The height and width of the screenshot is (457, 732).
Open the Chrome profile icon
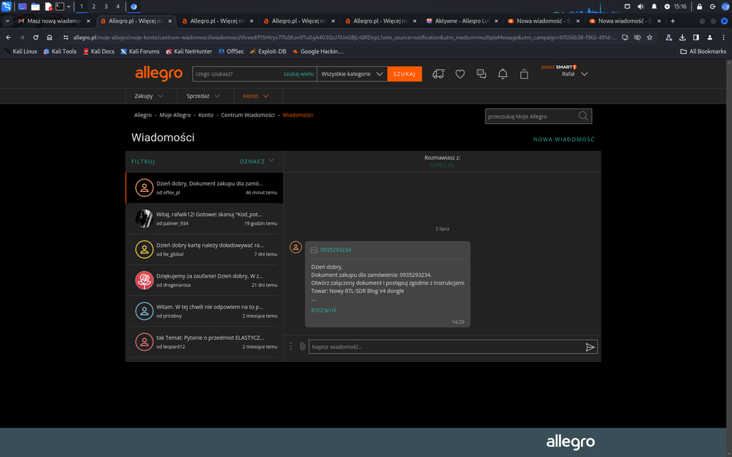pos(709,37)
